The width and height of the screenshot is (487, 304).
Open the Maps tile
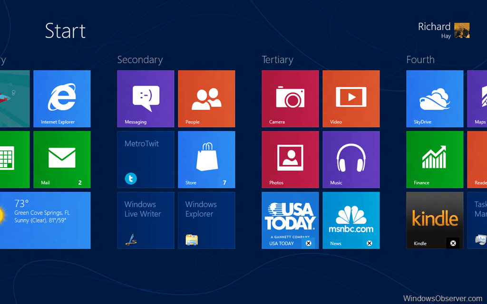tap(477, 99)
